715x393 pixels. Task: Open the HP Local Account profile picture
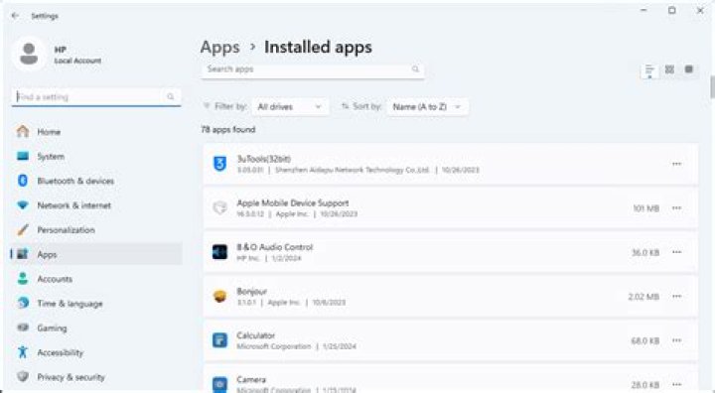[29, 54]
